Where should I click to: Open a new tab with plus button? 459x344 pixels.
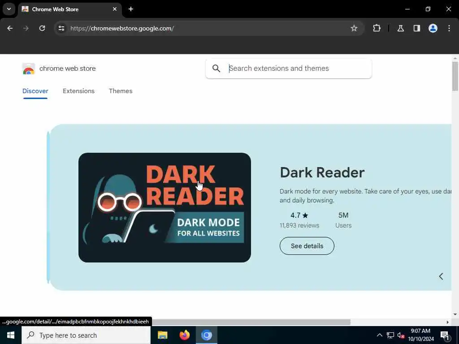[x=131, y=9]
